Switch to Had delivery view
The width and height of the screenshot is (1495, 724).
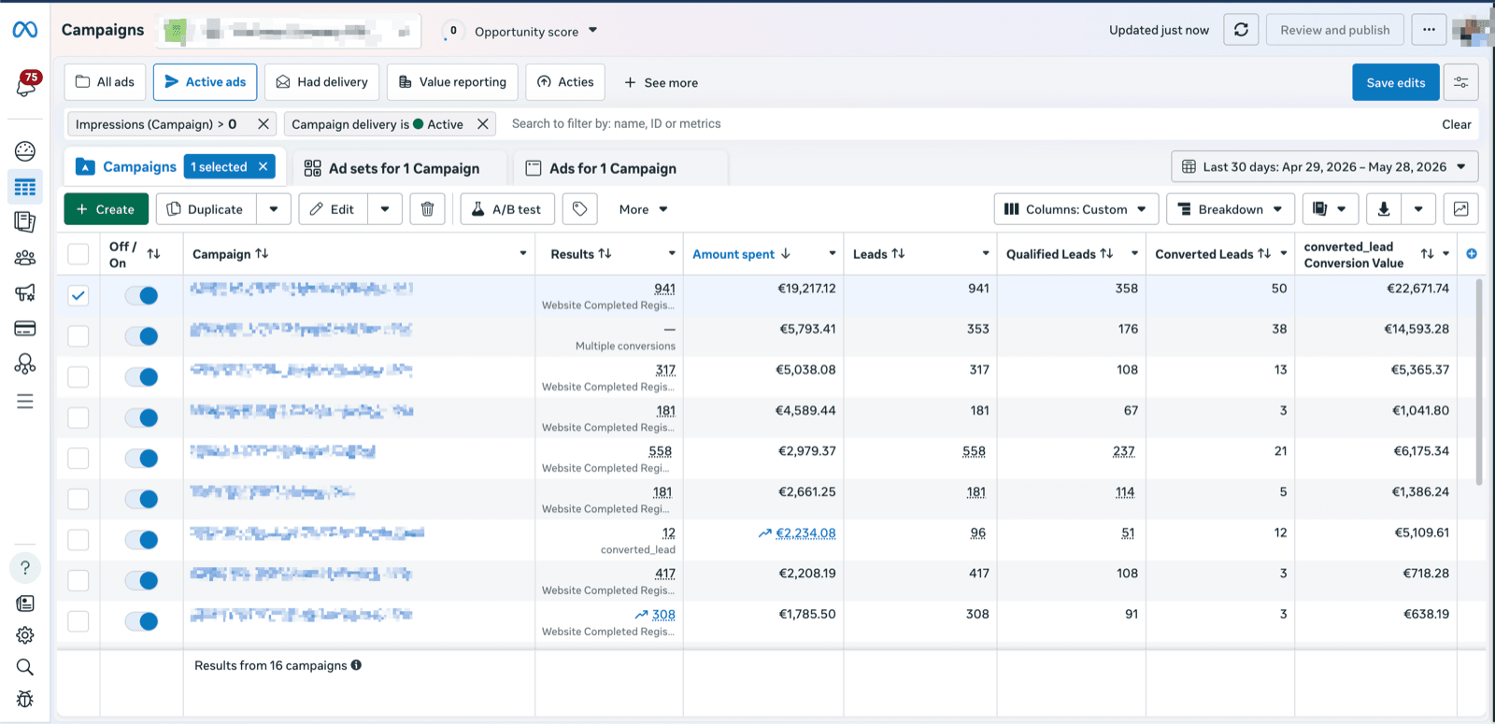pyautogui.click(x=322, y=82)
